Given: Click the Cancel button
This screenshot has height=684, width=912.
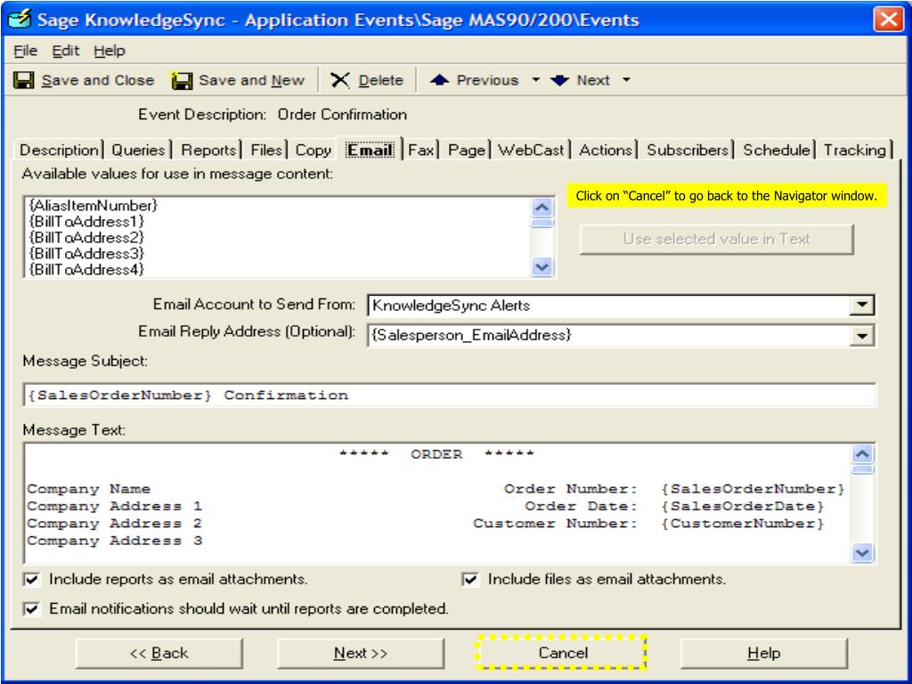Looking at the screenshot, I should [x=562, y=653].
